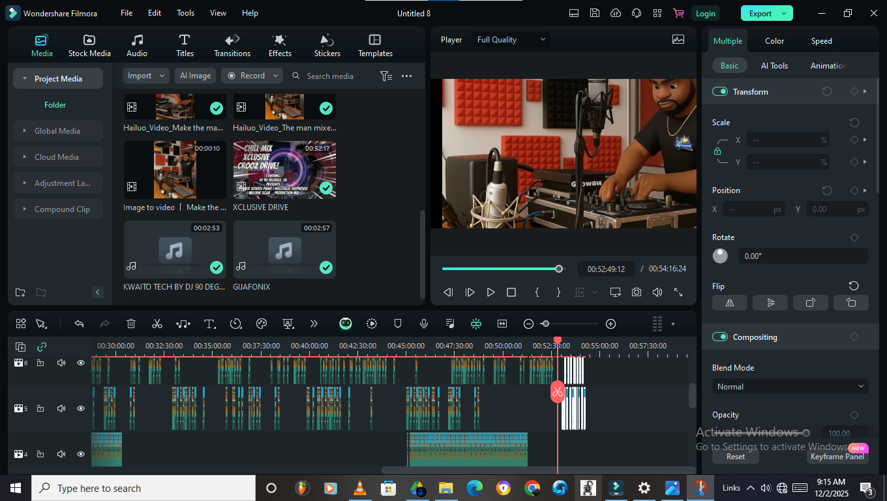Screen dimensions: 887x501
Task: Open the Titles panel
Action: (185, 46)
